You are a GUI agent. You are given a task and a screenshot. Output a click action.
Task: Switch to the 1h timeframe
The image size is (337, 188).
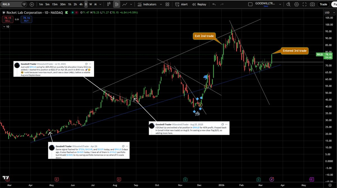pos(69,4)
